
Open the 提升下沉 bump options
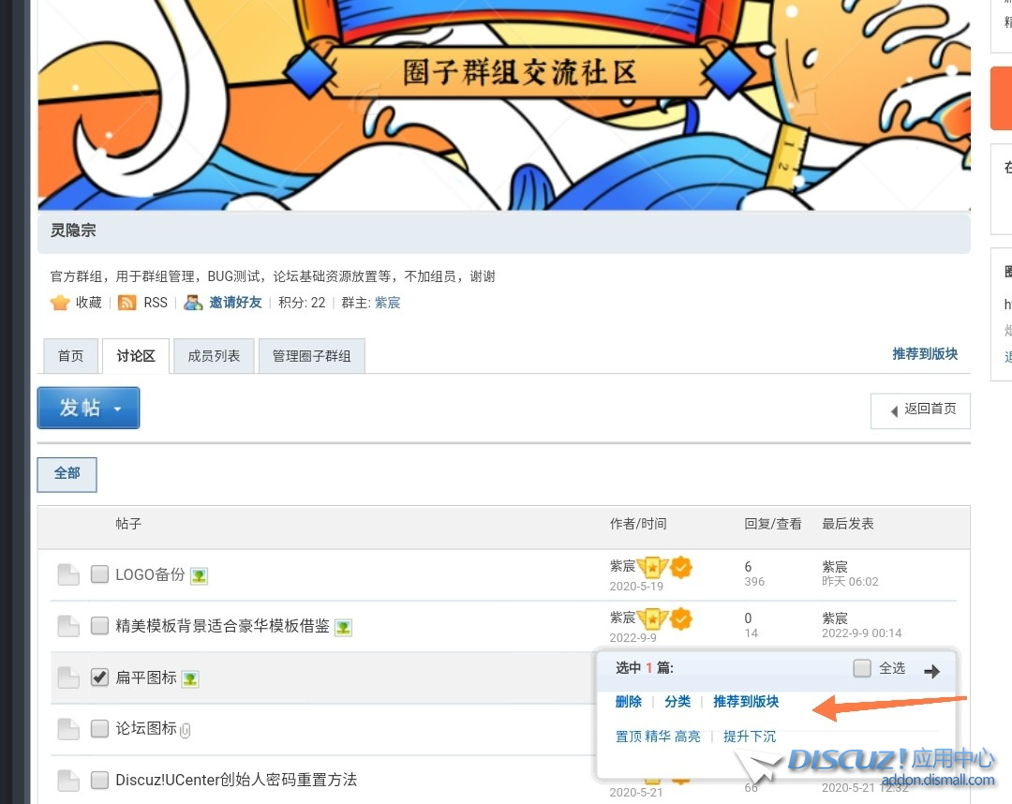tap(750, 737)
